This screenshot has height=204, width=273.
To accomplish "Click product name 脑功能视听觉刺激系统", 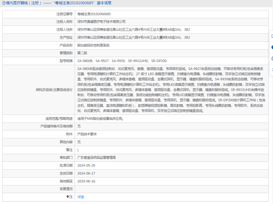I will point(93,45).
